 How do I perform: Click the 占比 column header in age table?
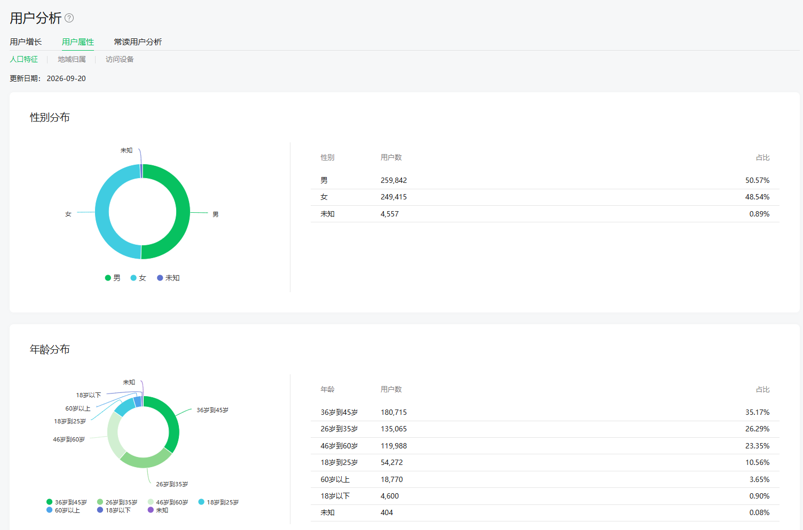(762, 389)
